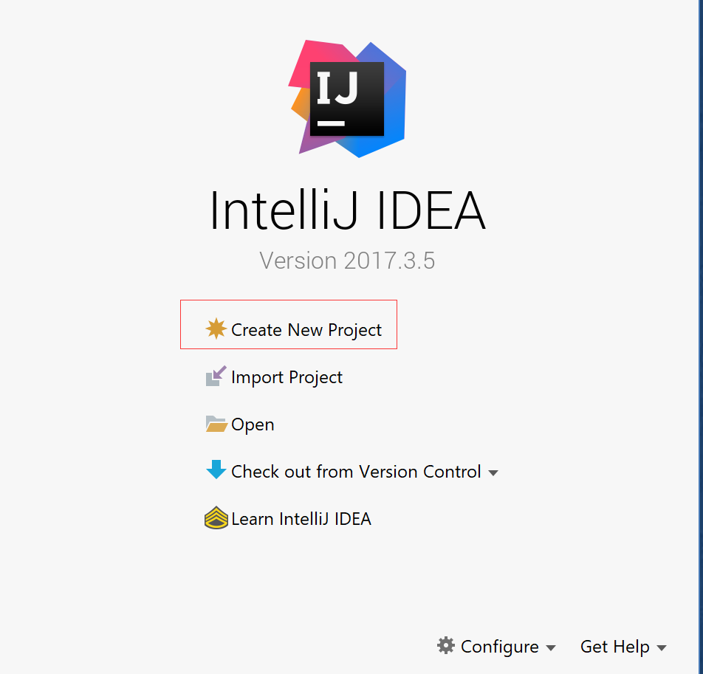Select Create New Project

click(x=306, y=330)
